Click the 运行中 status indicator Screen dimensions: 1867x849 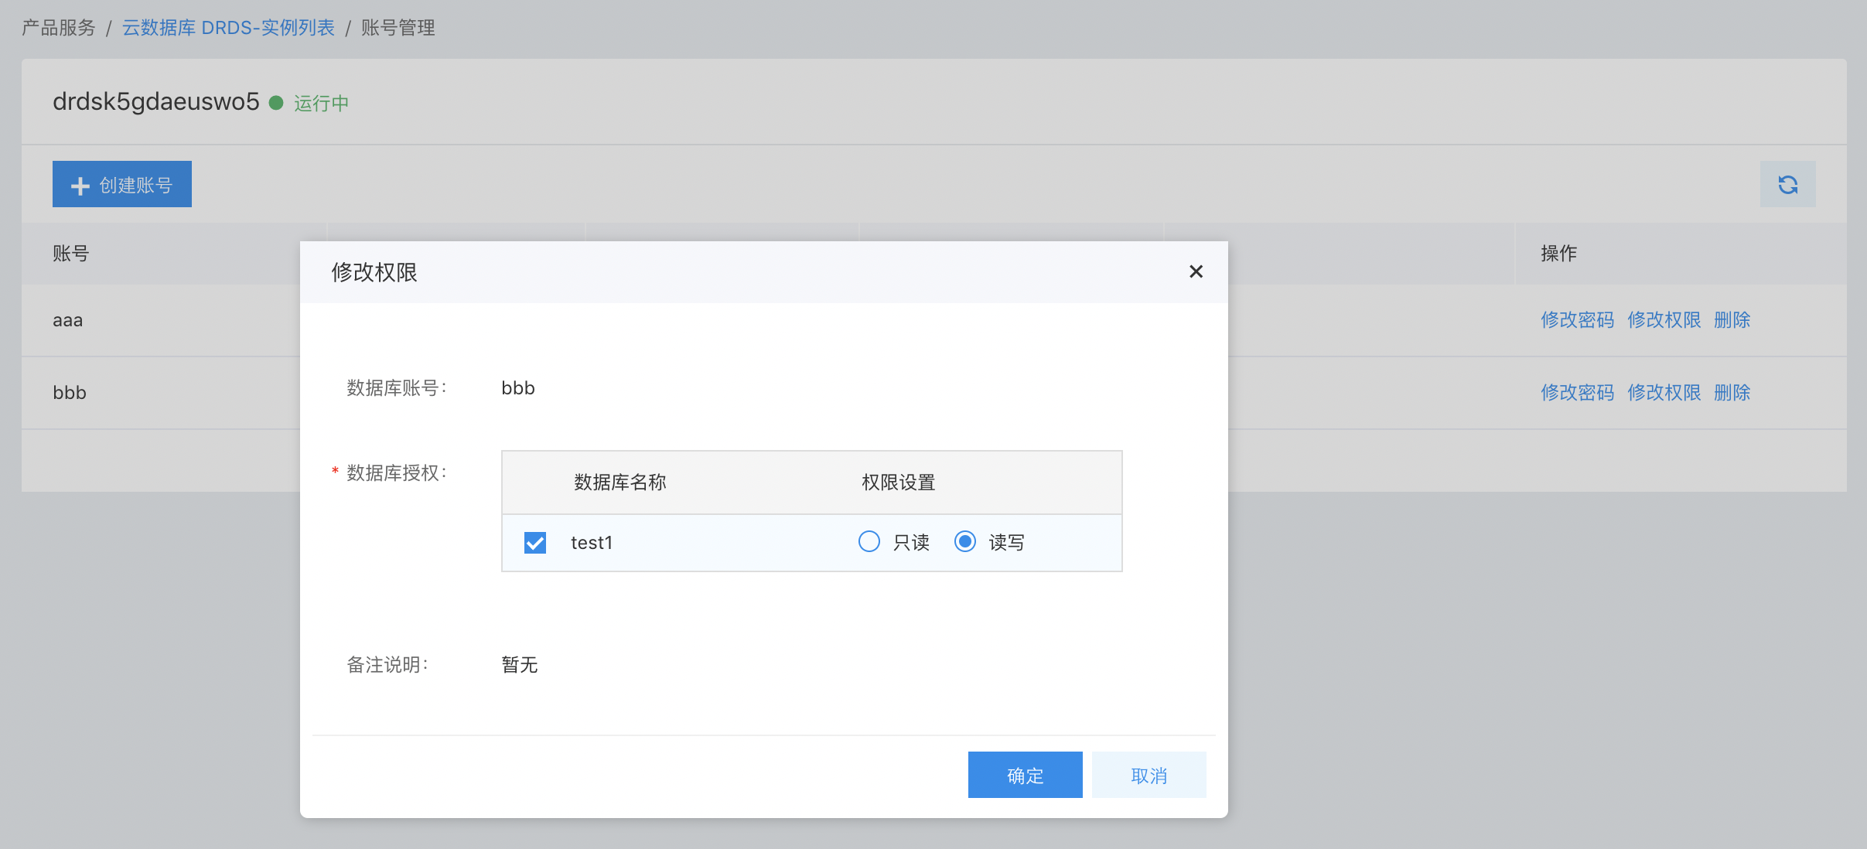coord(320,103)
